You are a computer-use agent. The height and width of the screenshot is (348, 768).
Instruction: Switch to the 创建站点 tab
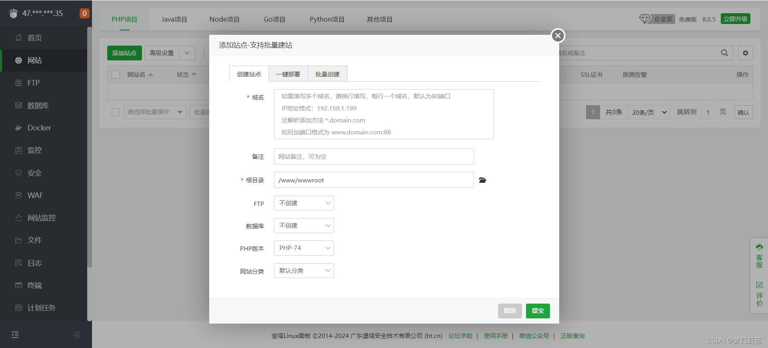click(x=249, y=74)
